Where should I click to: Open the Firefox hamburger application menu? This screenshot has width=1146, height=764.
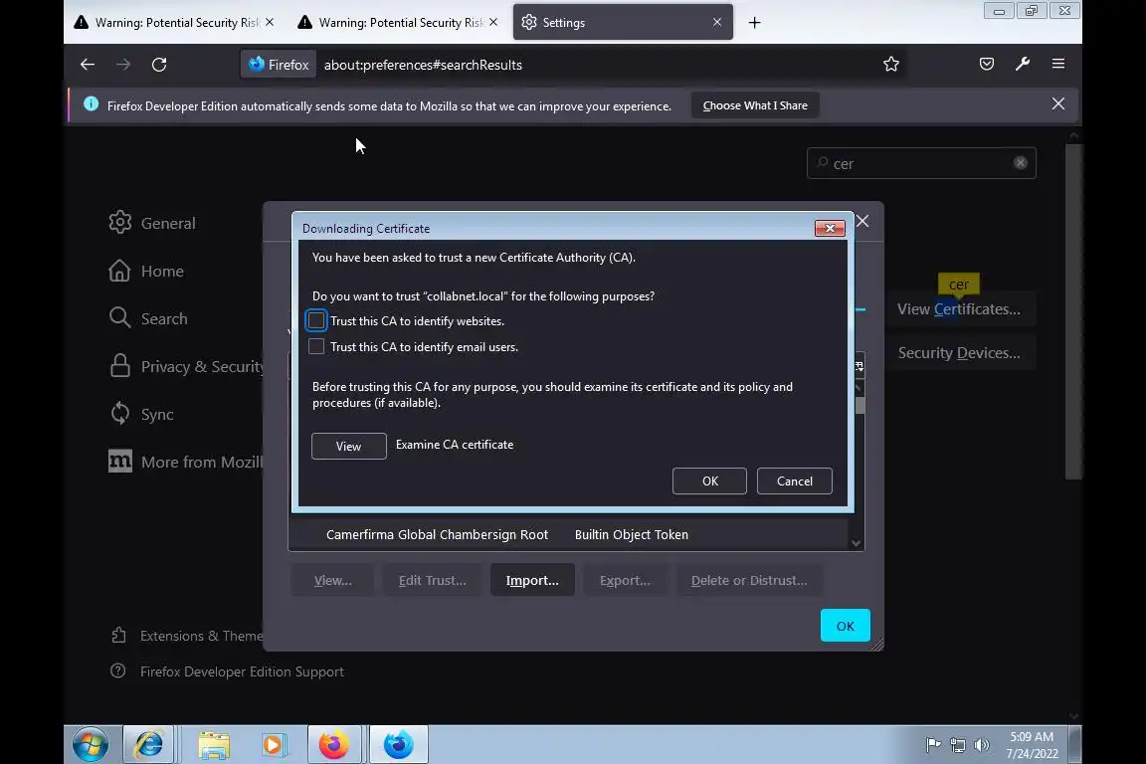pyautogui.click(x=1058, y=65)
